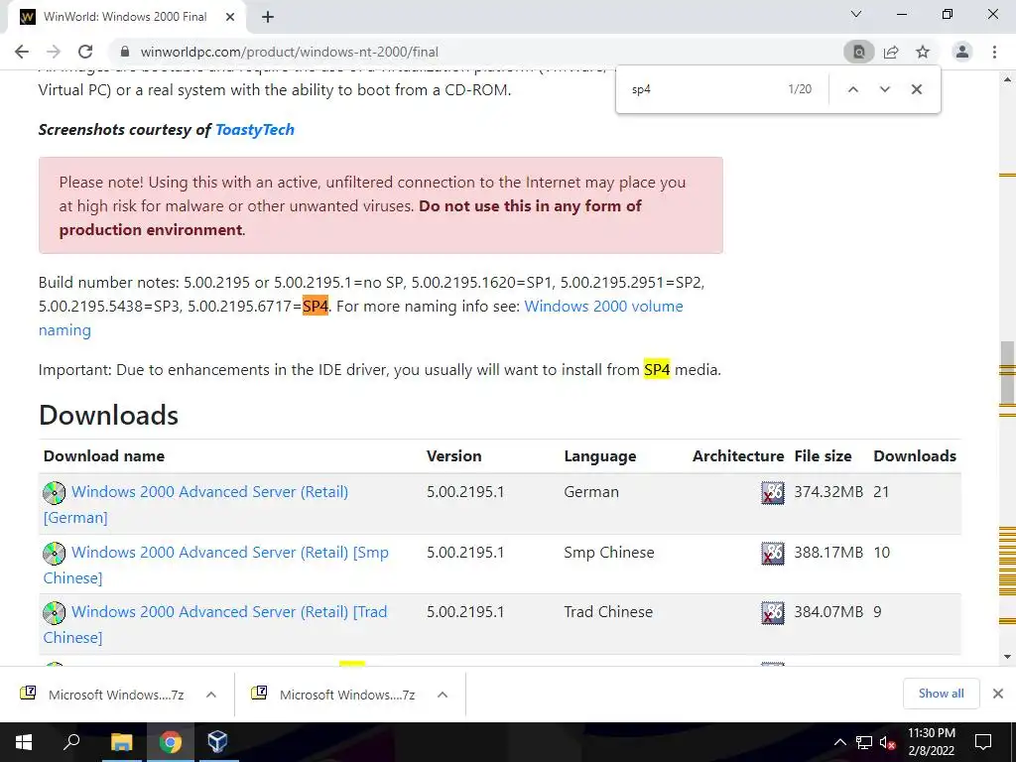Click the forward navigation arrow
The height and width of the screenshot is (762, 1016).
point(54,52)
